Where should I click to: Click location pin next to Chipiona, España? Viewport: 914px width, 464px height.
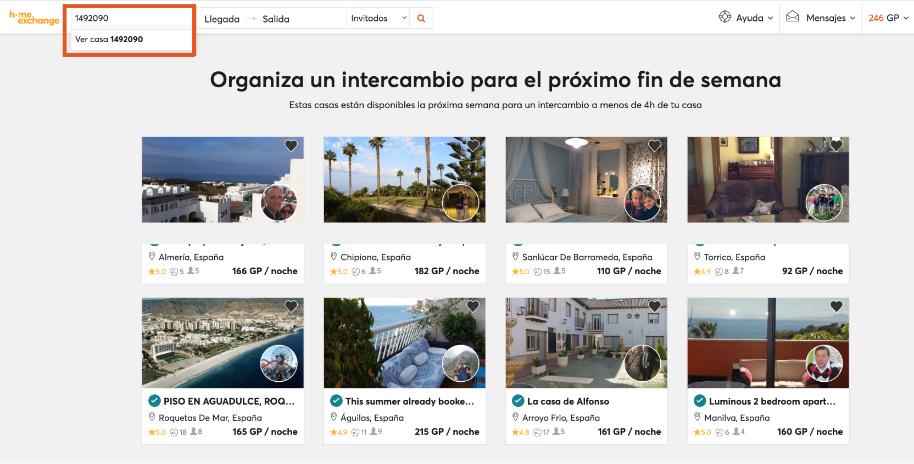[x=333, y=256]
